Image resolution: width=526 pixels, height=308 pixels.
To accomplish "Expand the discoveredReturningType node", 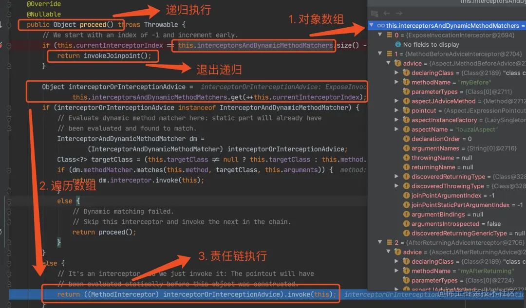I will click(x=396, y=176).
